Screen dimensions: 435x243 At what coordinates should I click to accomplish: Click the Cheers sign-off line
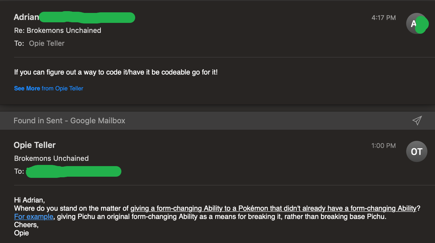click(x=26, y=225)
